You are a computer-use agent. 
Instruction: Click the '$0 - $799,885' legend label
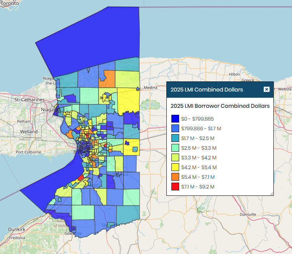[197, 119]
